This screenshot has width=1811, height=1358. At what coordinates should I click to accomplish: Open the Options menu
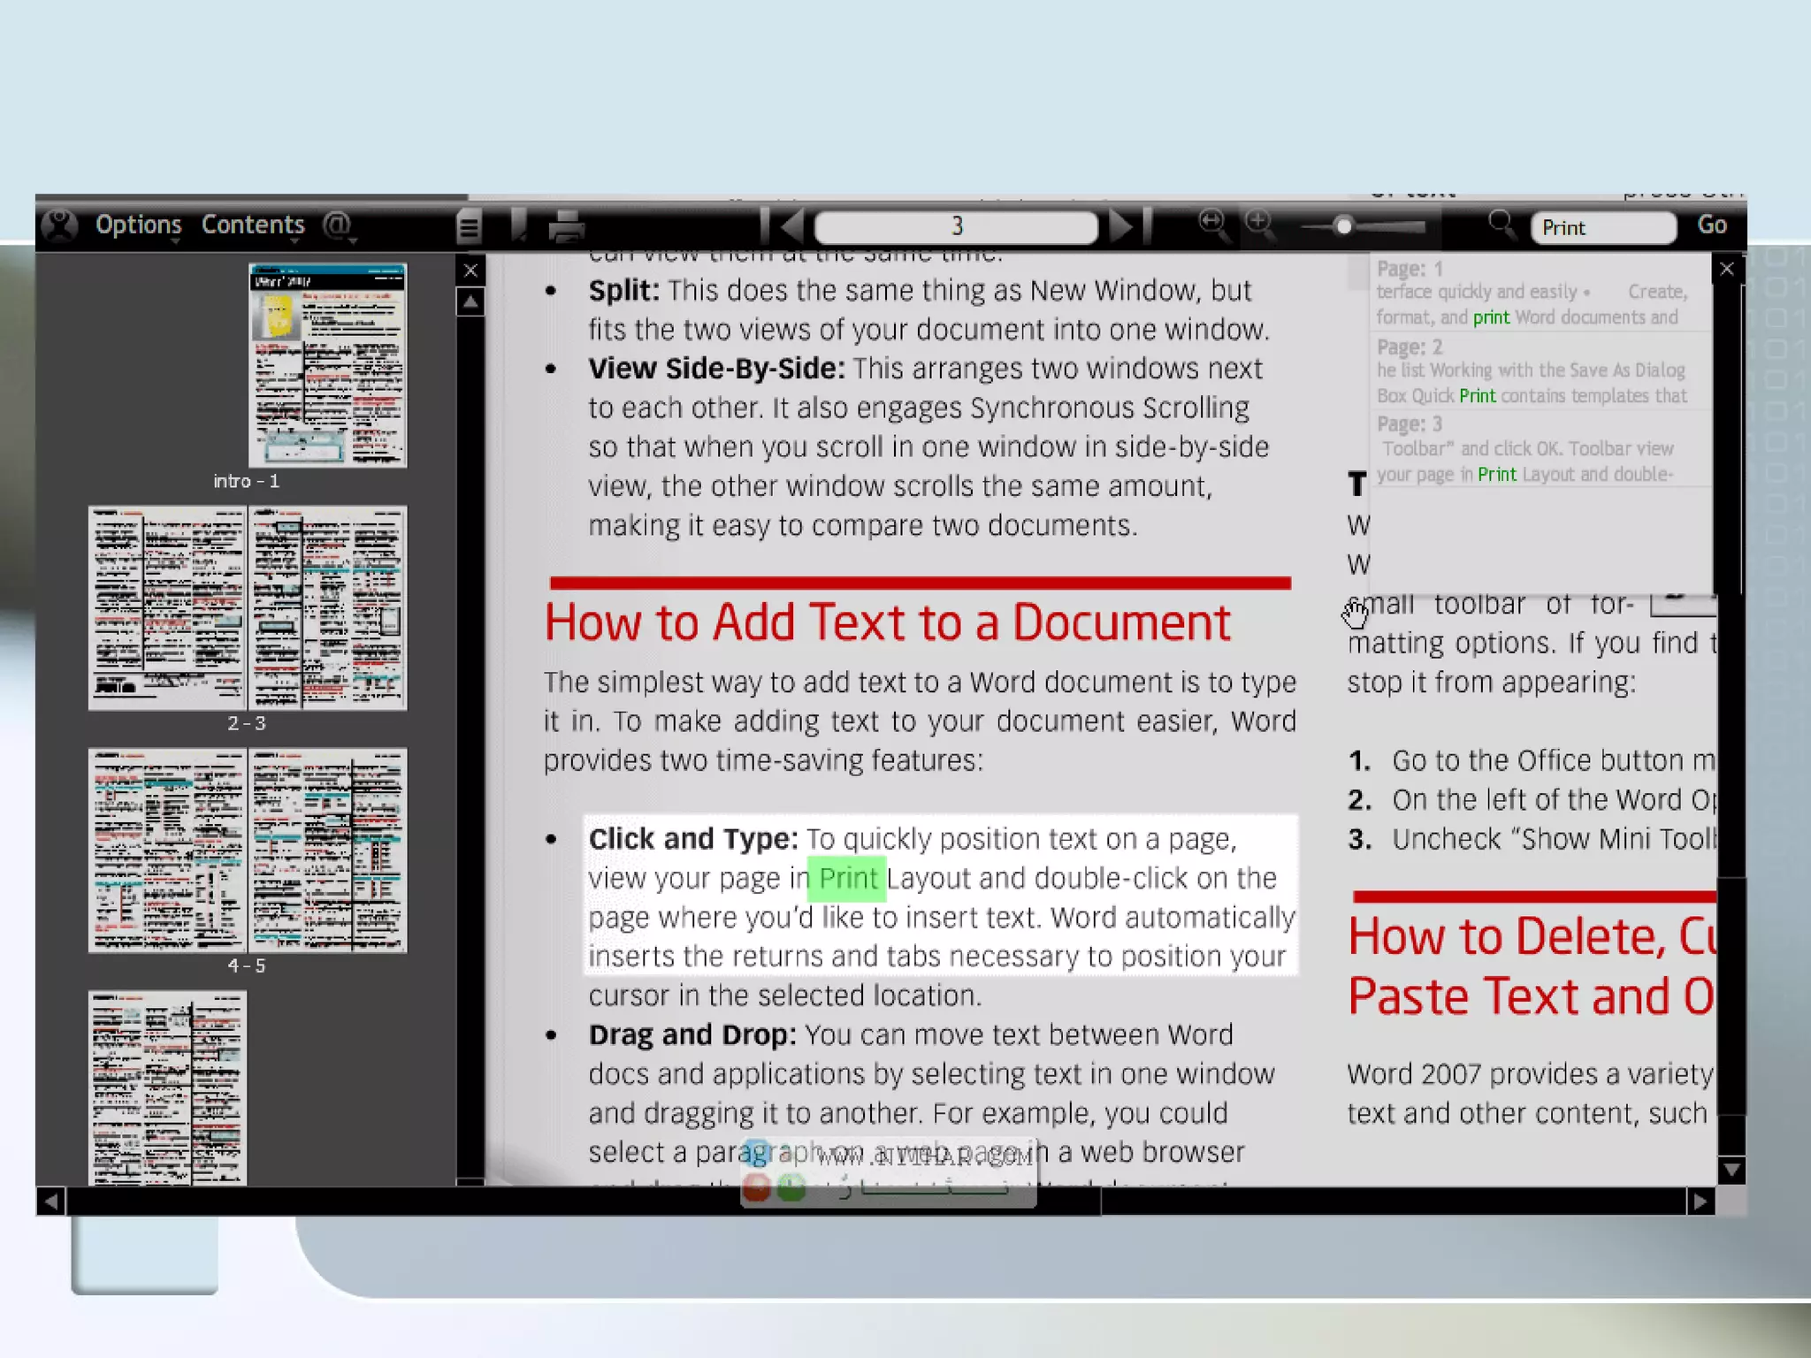tap(138, 225)
